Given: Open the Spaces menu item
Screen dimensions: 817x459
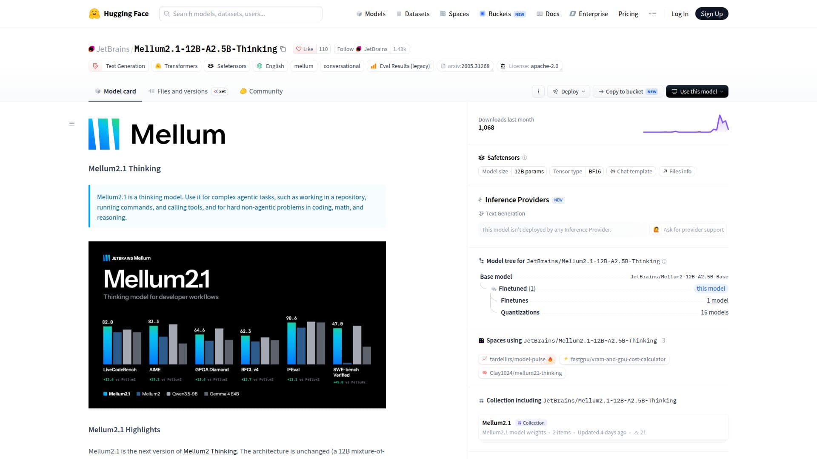Looking at the screenshot, I should pyautogui.click(x=454, y=14).
